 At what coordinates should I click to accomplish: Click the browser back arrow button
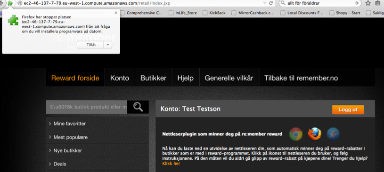coord(2,3)
